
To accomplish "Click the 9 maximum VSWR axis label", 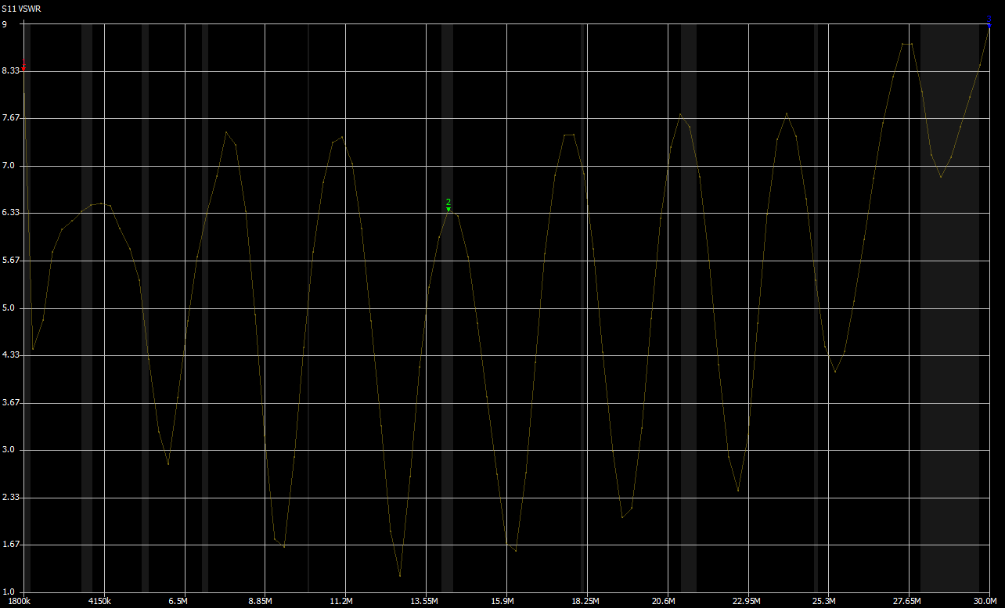I will pyautogui.click(x=5, y=24).
